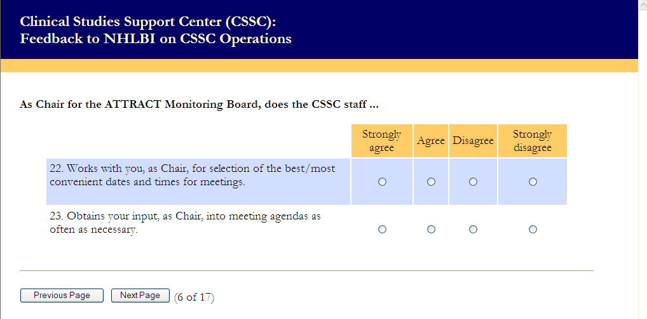The height and width of the screenshot is (319, 647).
Task: Click the Feedback to NHLBI subtitle
Action: pyautogui.click(x=156, y=39)
